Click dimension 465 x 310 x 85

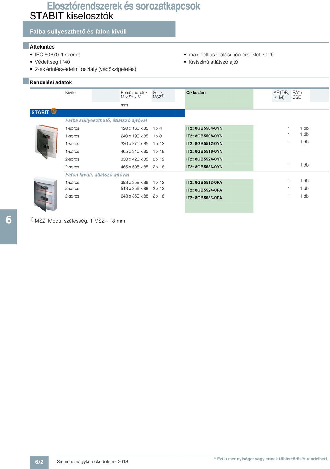click(x=134, y=151)
